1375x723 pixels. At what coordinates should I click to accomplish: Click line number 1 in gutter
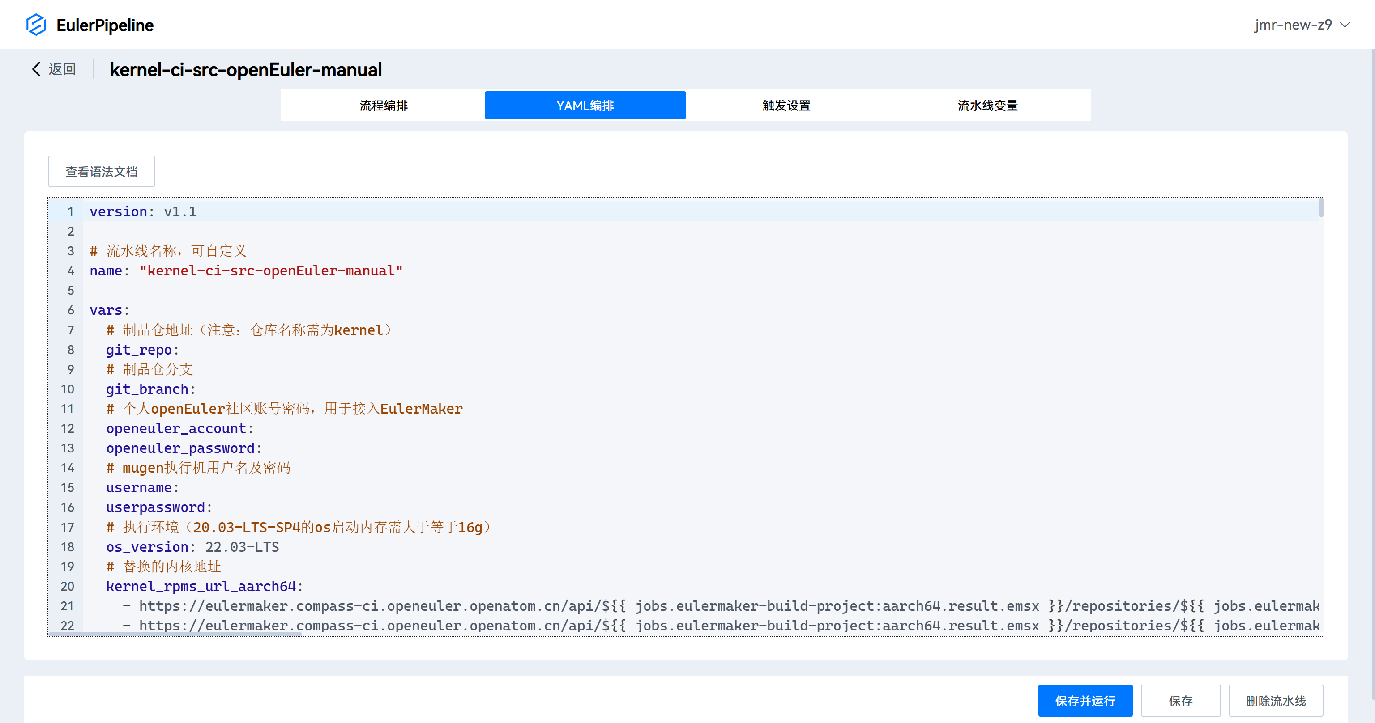point(70,211)
